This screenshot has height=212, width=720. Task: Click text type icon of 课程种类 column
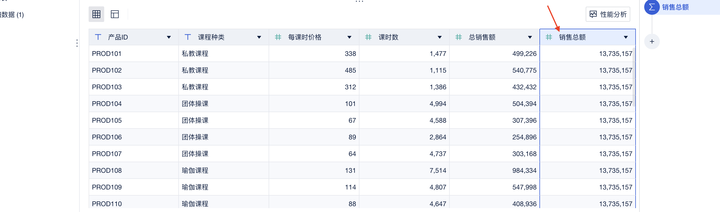click(x=188, y=37)
